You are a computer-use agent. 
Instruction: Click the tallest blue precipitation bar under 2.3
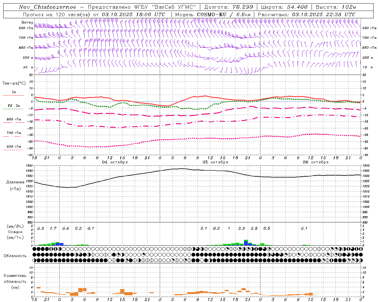pyautogui.click(x=246, y=243)
